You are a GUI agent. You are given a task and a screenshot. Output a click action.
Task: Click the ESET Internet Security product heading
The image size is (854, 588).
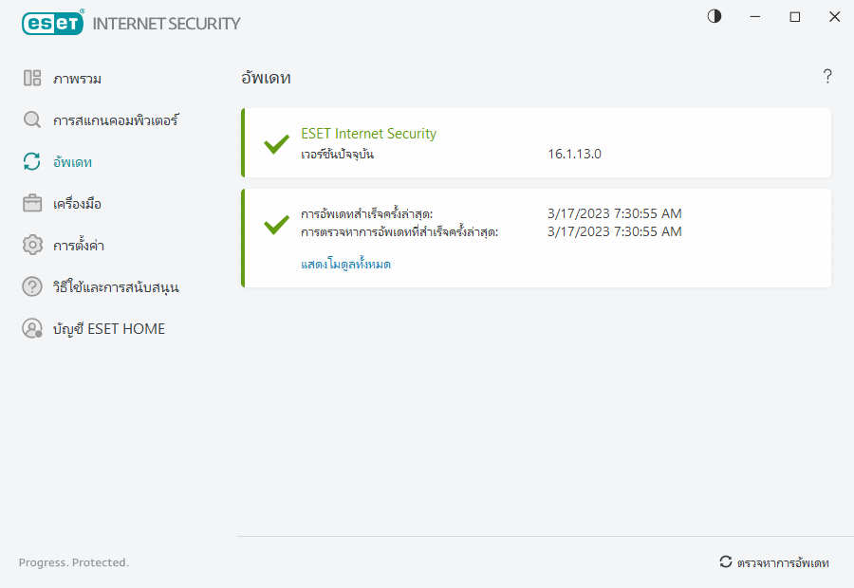[x=368, y=134]
